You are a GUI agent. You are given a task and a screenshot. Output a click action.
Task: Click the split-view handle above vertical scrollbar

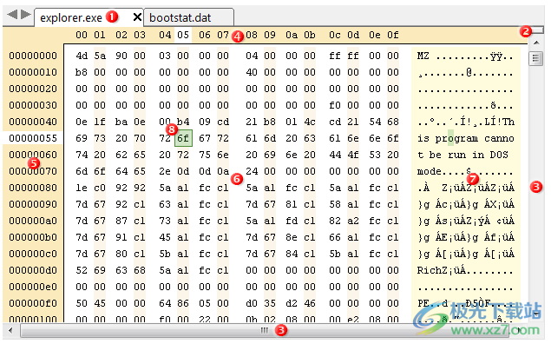537,30
